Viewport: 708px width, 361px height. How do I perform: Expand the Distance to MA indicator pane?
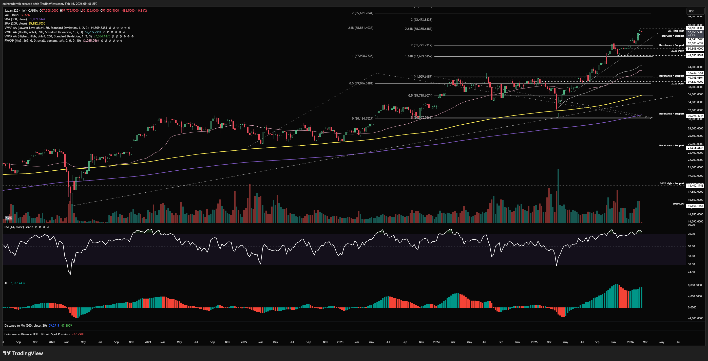(x=25, y=326)
